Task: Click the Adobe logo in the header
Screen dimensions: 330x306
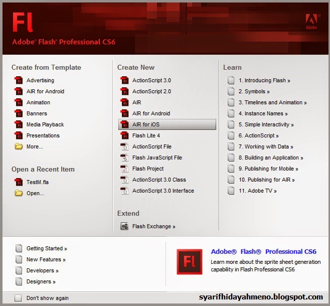Action: (x=313, y=22)
